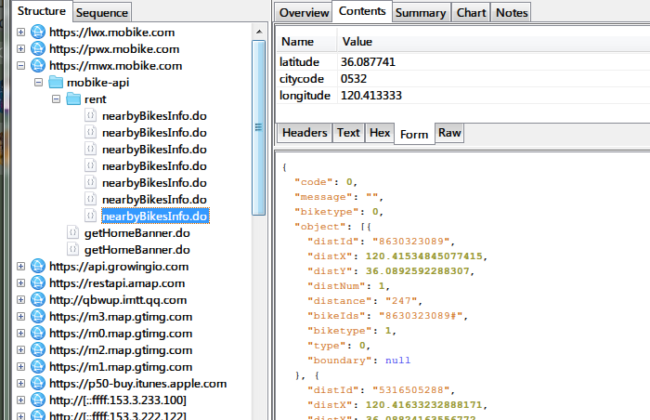Image resolution: width=650 pixels, height=420 pixels.
Task: Open the Chart tab
Action: pyautogui.click(x=472, y=13)
